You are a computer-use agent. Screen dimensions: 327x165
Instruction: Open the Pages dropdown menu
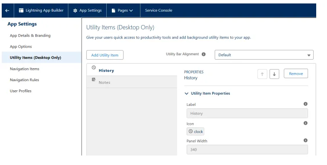[x=122, y=10]
